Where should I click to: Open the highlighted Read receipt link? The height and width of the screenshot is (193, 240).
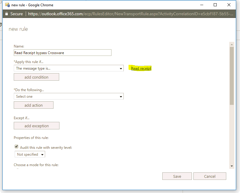[141, 68]
